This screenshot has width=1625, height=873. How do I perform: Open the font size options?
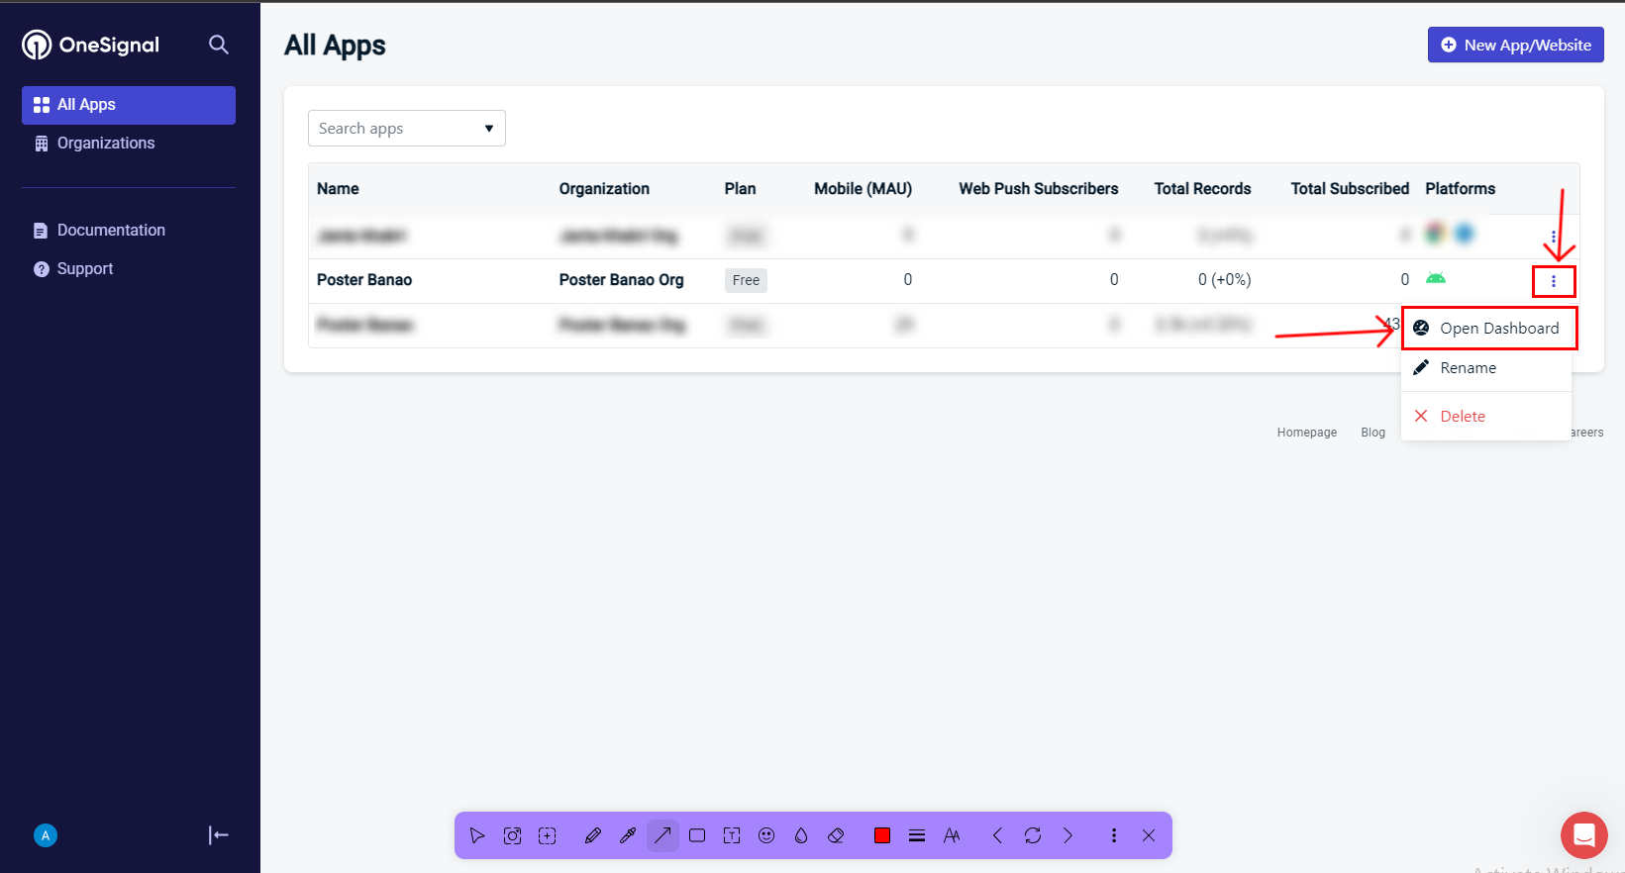pos(952,835)
